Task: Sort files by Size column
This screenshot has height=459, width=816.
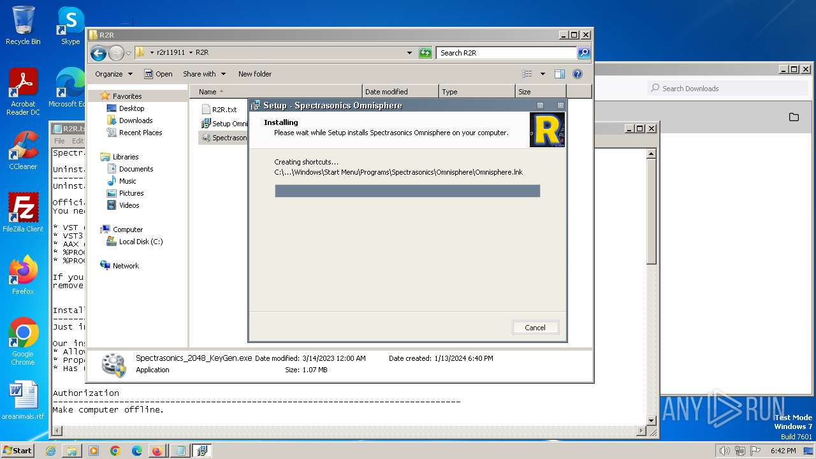Action: [x=541, y=92]
